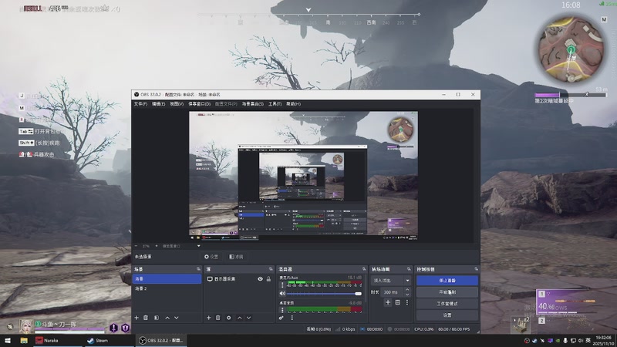Toggle the lock on display capture source
617x347 pixels.
[268, 279]
